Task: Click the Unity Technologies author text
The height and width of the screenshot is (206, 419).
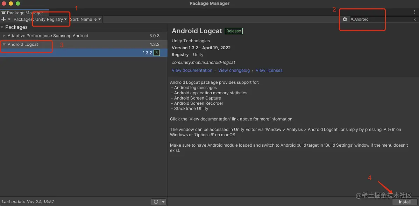Action: click(191, 41)
